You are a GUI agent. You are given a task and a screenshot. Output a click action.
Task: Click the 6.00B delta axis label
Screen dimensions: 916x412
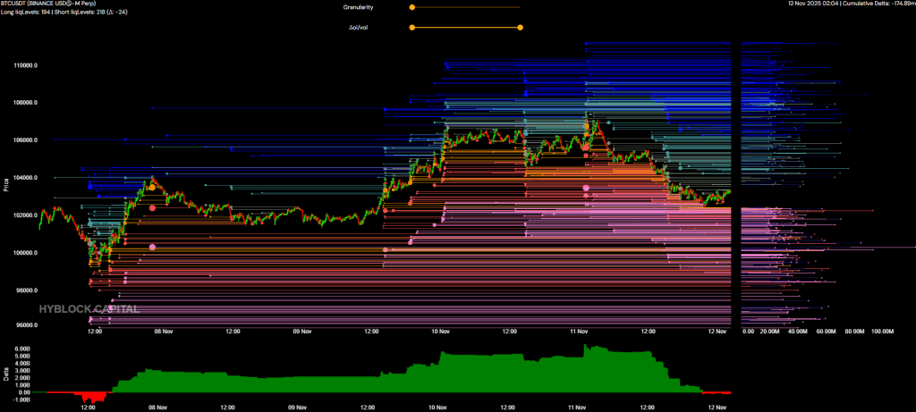[x=23, y=349]
